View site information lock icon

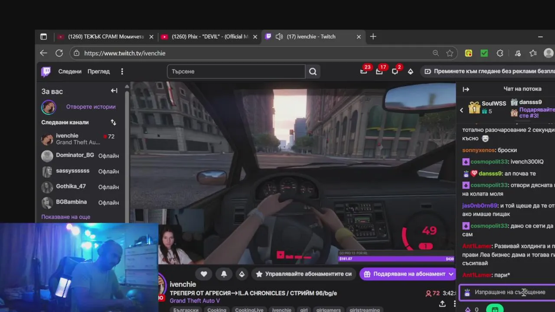pyautogui.click(x=77, y=53)
